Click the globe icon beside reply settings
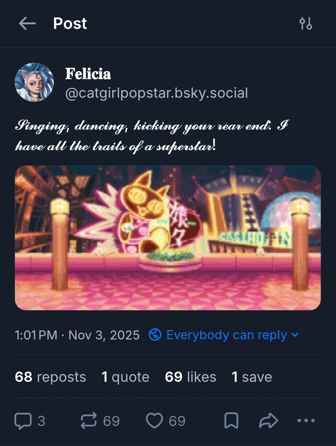The image size is (336, 446). pos(155,335)
